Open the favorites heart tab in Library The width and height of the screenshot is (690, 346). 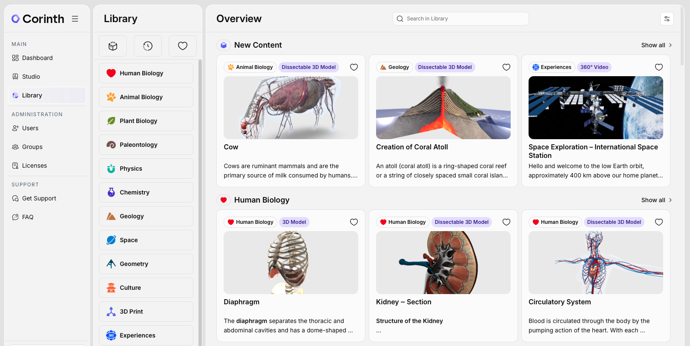pyautogui.click(x=183, y=46)
